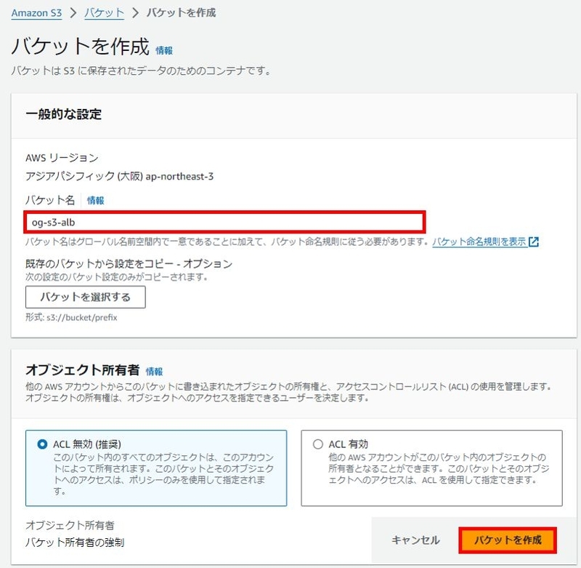Open 情報 link next to オブジェクト所有者 heading
581x568 pixels.
click(x=154, y=371)
